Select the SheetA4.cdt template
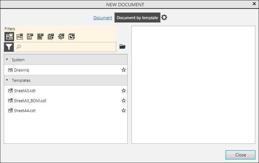259x163 pixels. point(24,110)
